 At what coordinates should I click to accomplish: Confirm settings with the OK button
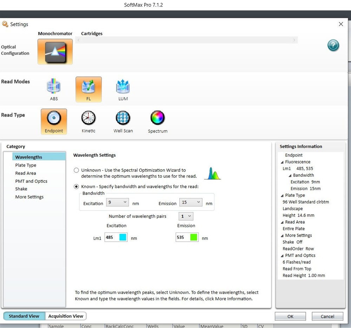[x=290, y=316]
